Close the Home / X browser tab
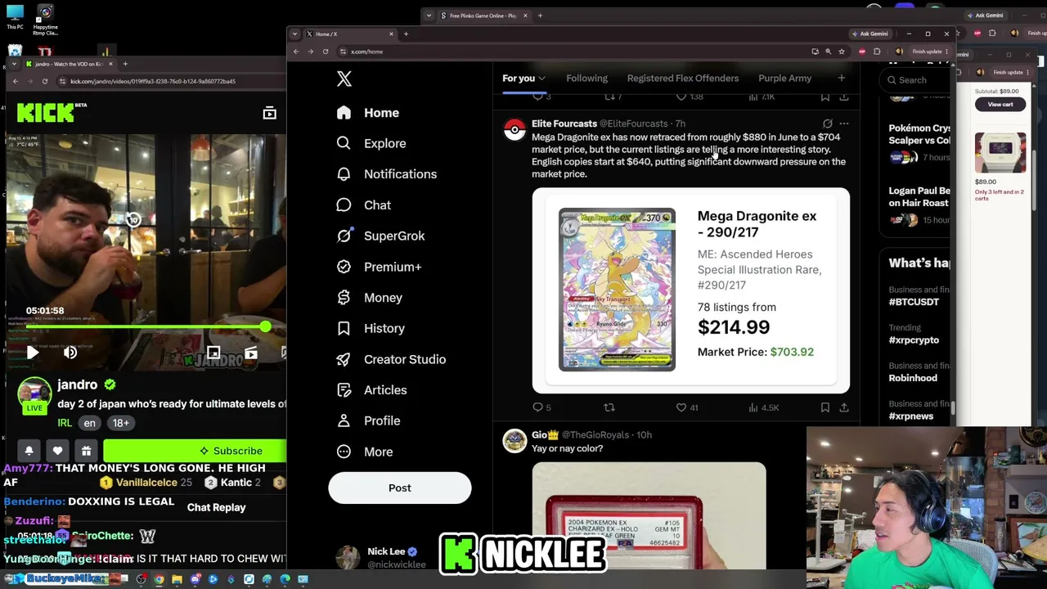The width and height of the screenshot is (1047, 589). pyautogui.click(x=391, y=34)
